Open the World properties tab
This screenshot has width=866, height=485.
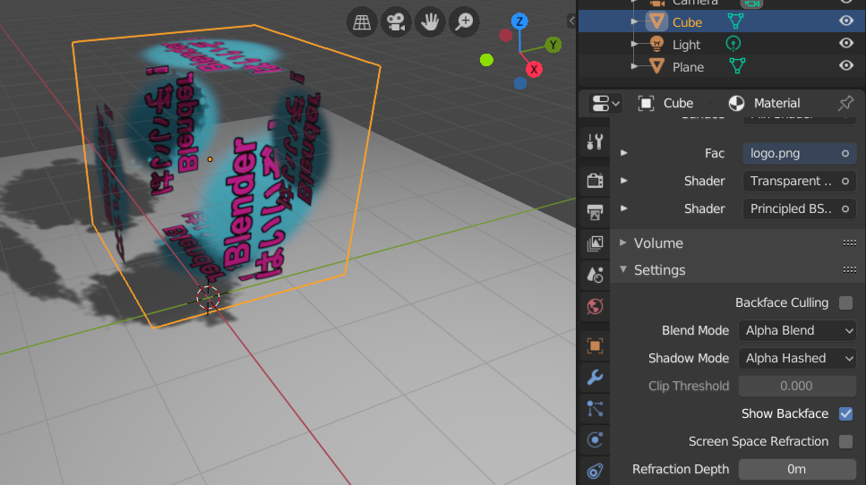coord(595,306)
